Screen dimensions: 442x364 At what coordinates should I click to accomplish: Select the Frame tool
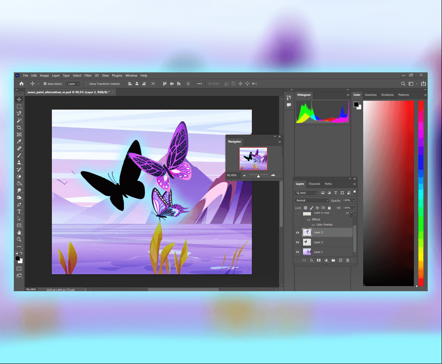pos(19,134)
